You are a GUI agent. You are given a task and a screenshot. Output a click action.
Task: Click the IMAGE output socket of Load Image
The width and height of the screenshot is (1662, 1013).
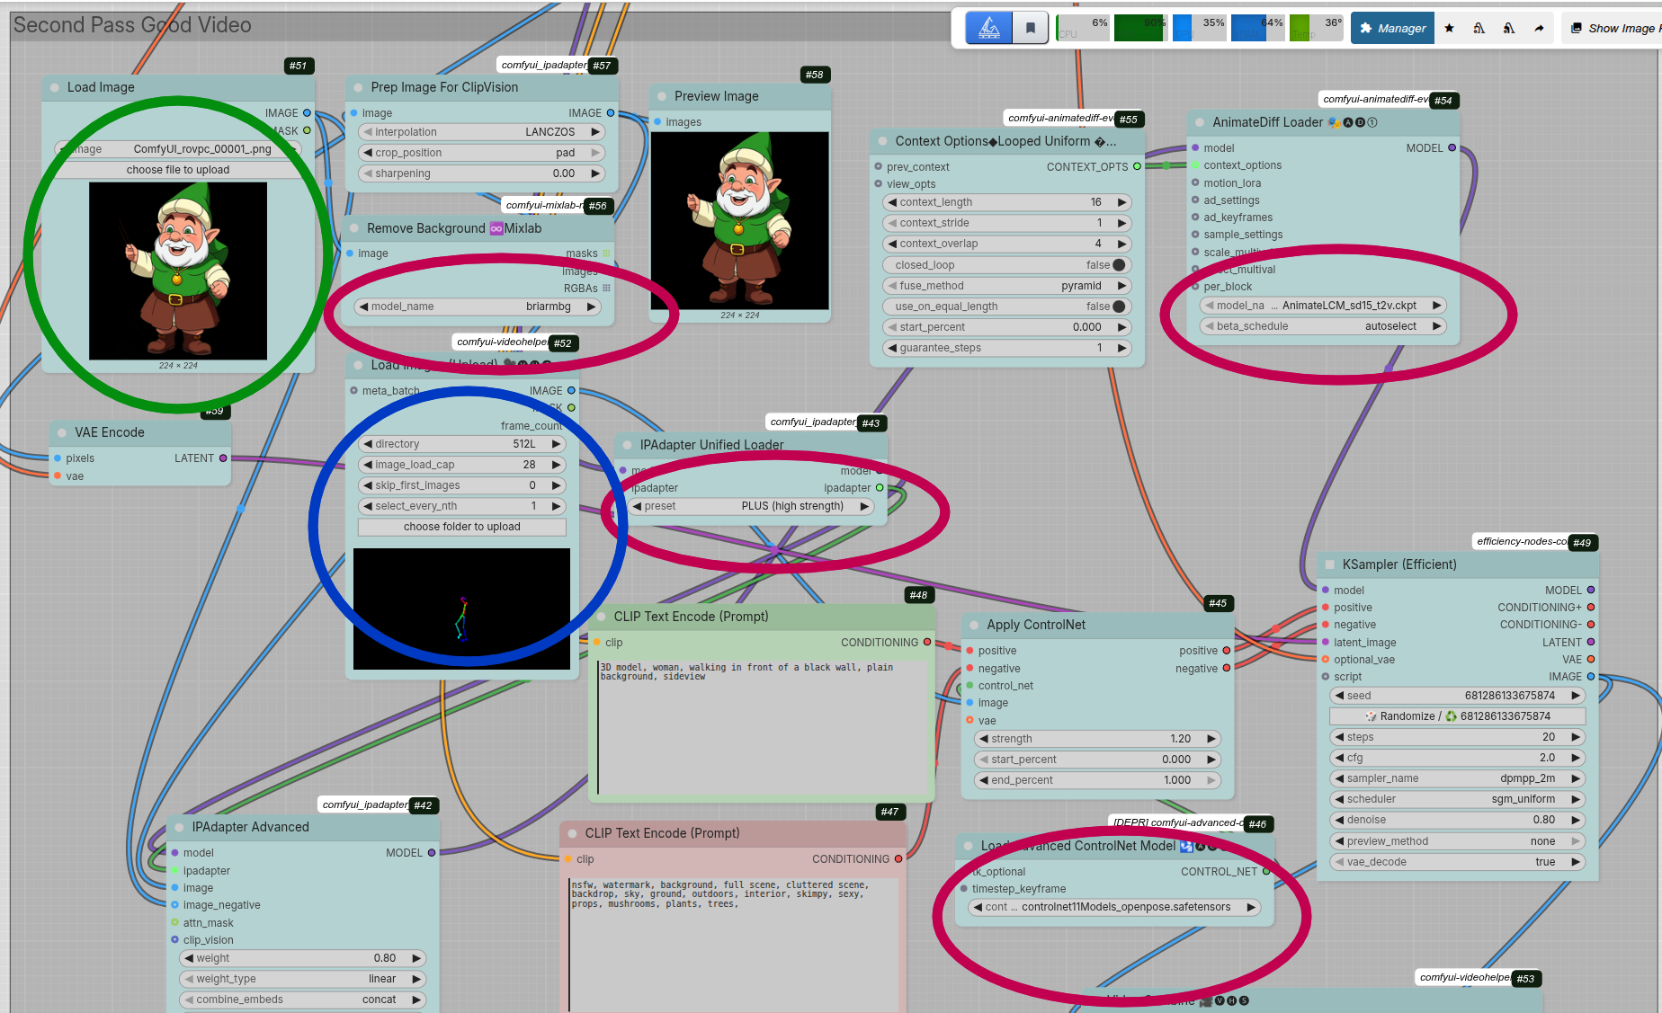click(x=307, y=113)
